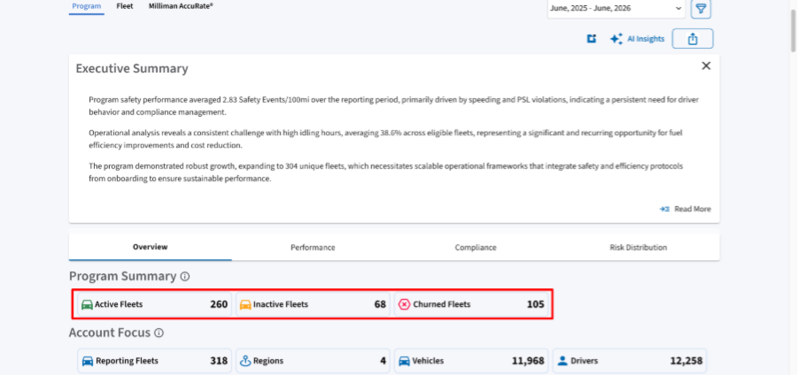This screenshot has width=798, height=375.
Task: Click the Account Focus heading
Action: pyautogui.click(x=110, y=333)
